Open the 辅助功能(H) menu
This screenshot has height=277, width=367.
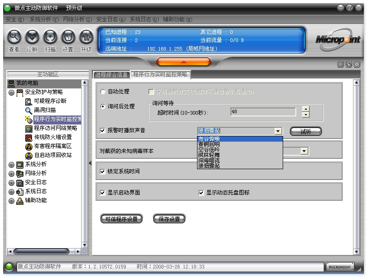coord(178,19)
